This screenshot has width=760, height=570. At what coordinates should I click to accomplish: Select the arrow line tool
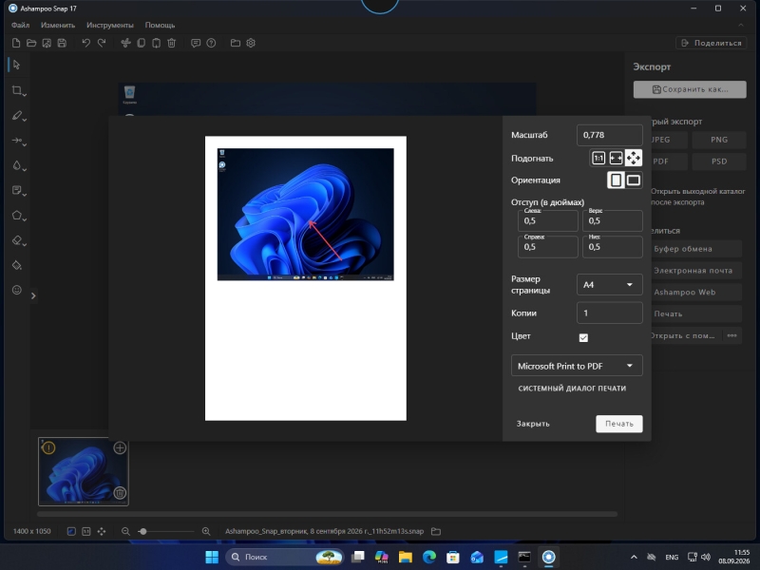pos(18,141)
